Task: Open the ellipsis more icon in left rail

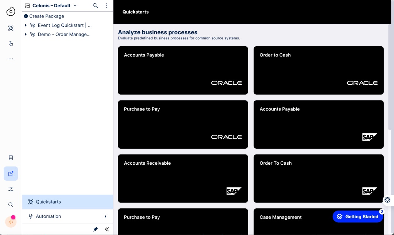Action: [x=11, y=59]
